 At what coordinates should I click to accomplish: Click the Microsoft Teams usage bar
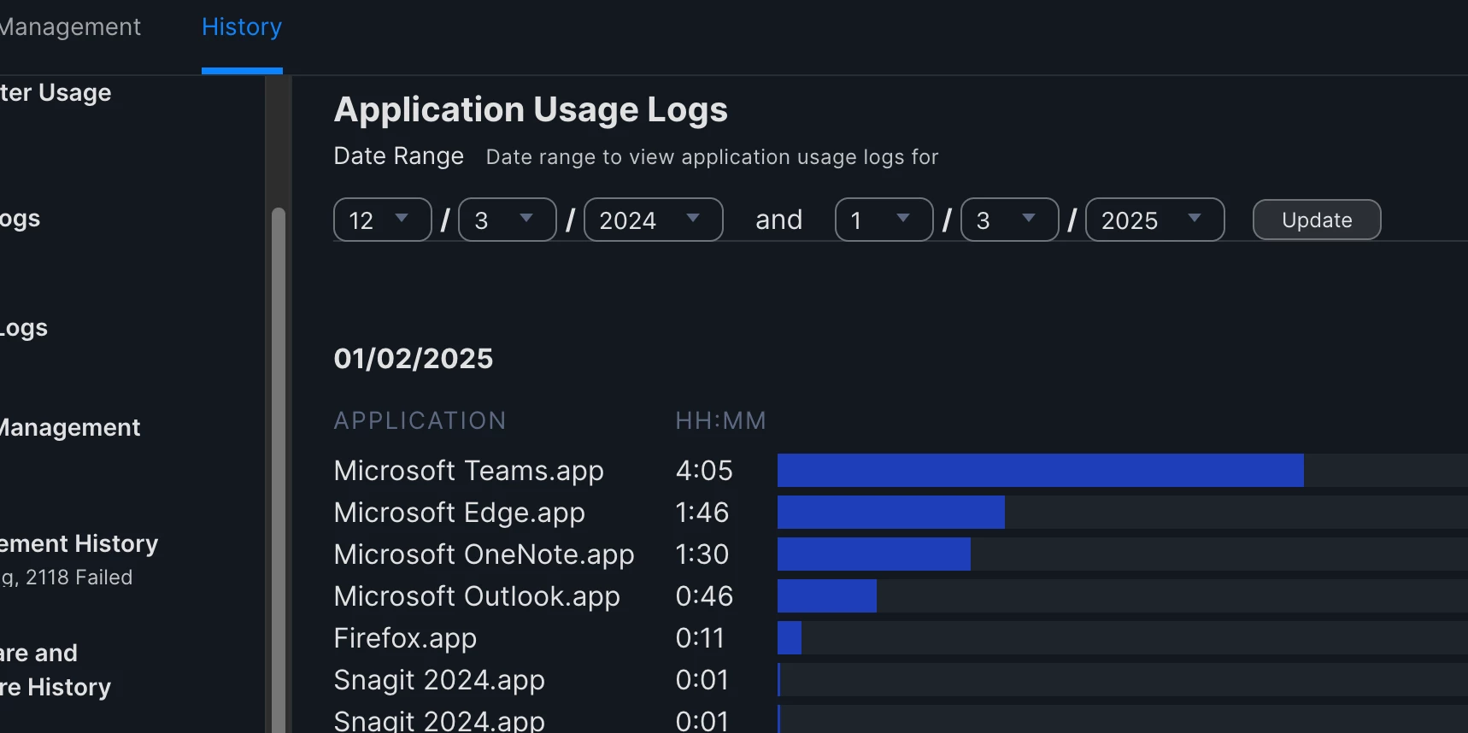tap(1041, 471)
